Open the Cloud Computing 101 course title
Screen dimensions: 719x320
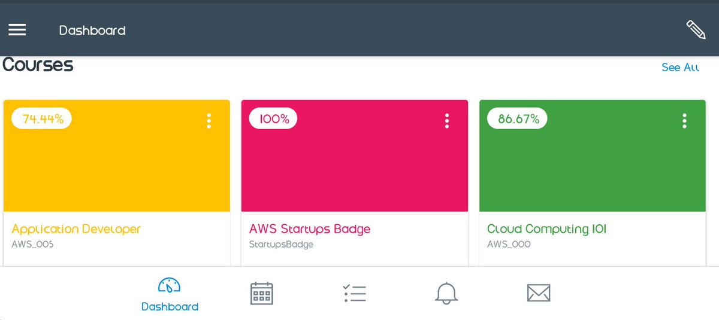547,229
